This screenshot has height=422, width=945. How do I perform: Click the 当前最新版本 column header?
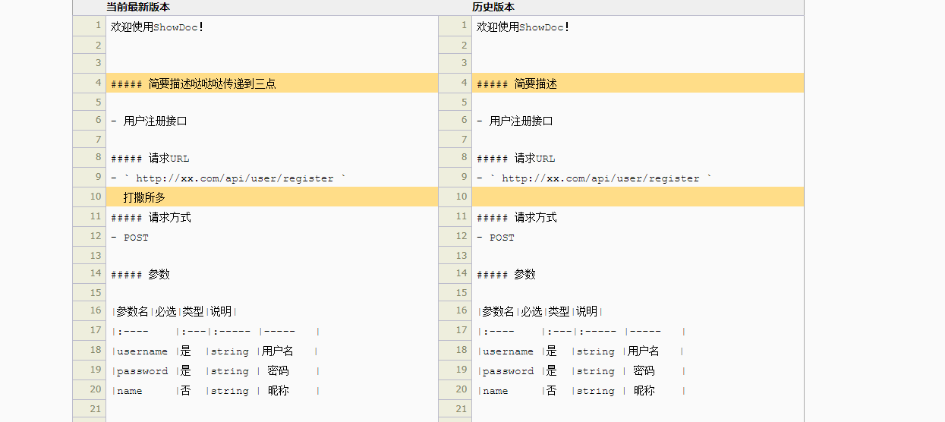[x=137, y=7]
